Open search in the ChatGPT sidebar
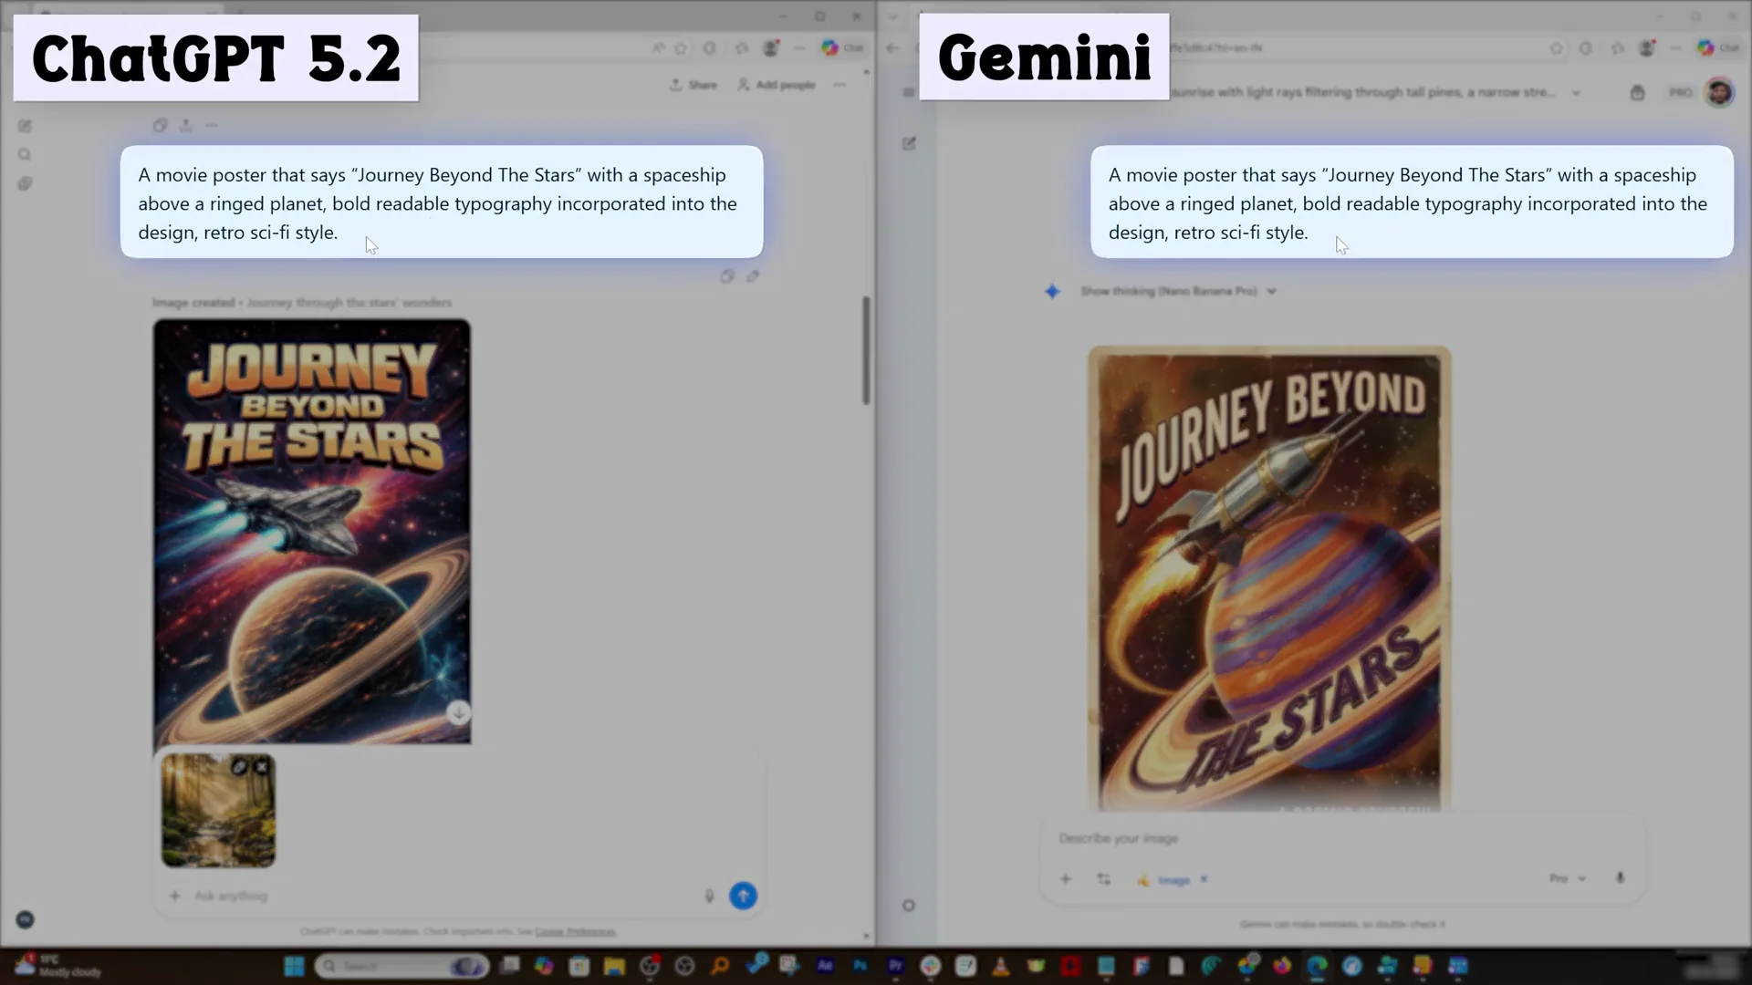This screenshot has width=1752, height=985. [25, 154]
